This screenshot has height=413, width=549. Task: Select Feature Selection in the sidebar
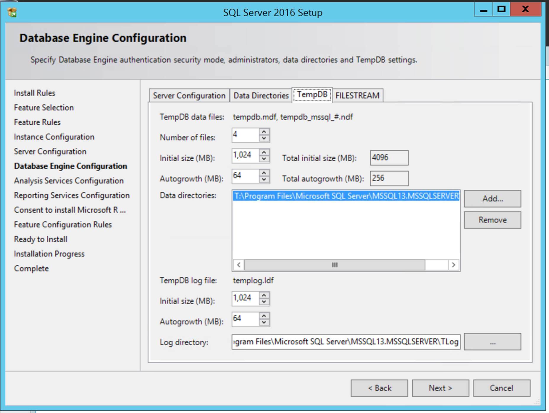tap(43, 108)
